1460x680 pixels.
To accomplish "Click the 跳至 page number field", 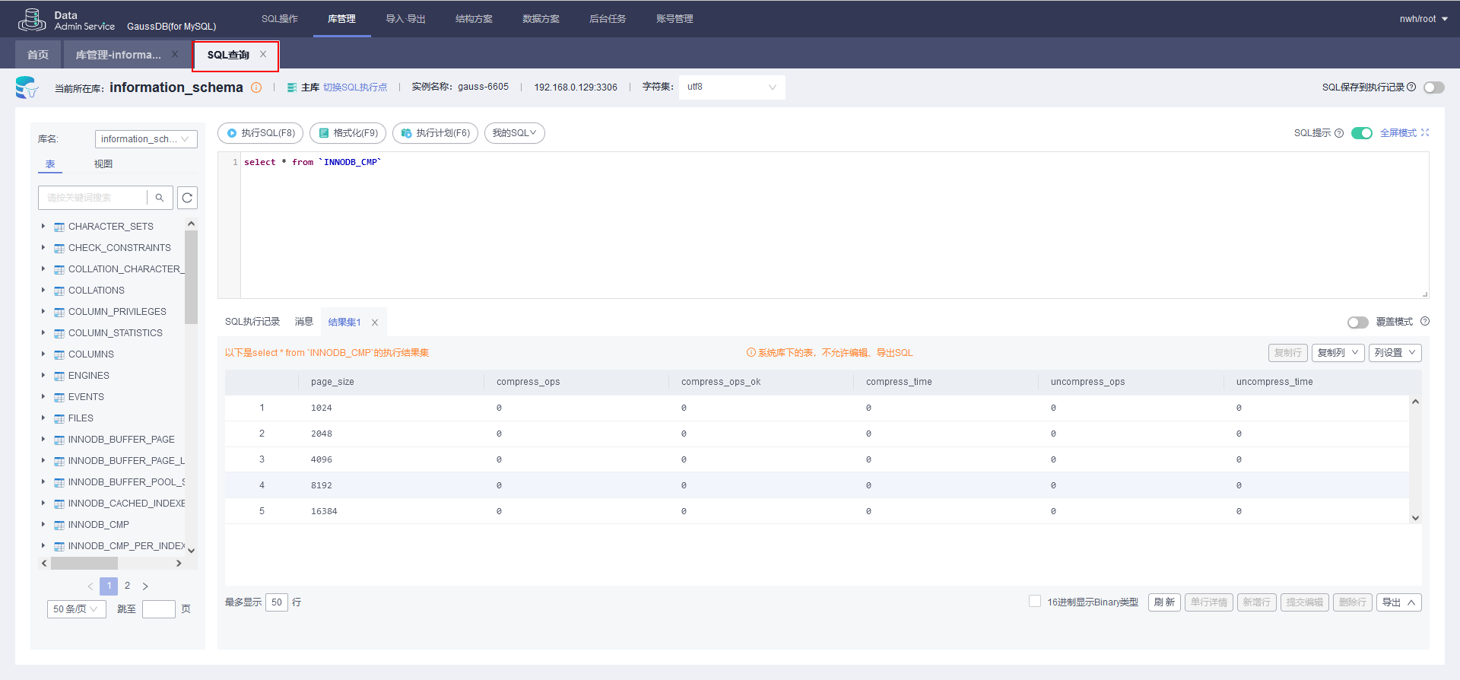I will [x=159, y=609].
